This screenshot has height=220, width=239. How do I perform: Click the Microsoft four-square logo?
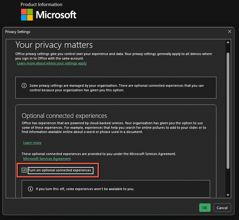coord(27,15)
